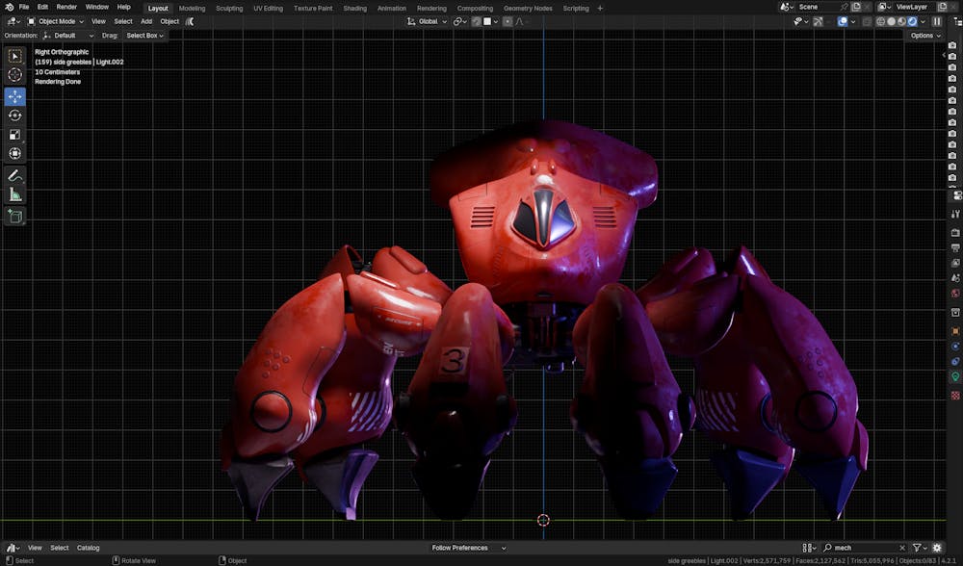Activate the Select Box tool icon
The height and width of the screenshot is (566, 963).
14,56
